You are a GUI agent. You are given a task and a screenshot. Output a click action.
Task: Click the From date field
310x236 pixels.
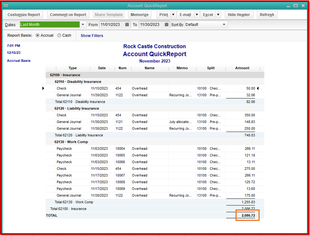pyautogui.click(x=111, y=25)
